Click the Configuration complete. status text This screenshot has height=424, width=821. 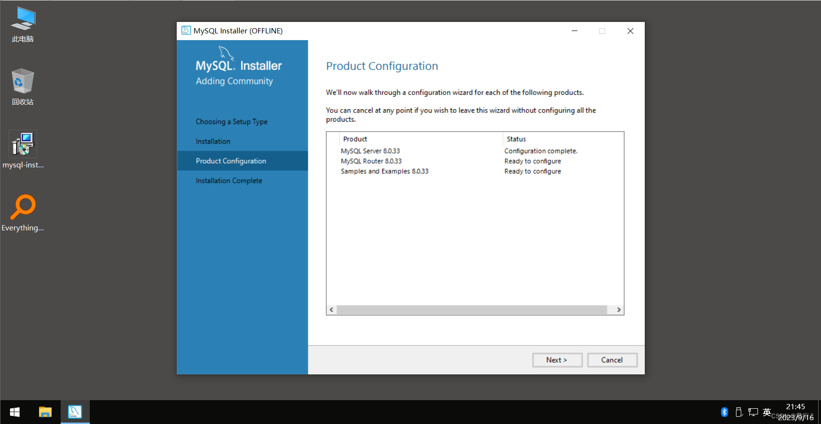click(x=541, y=151)
